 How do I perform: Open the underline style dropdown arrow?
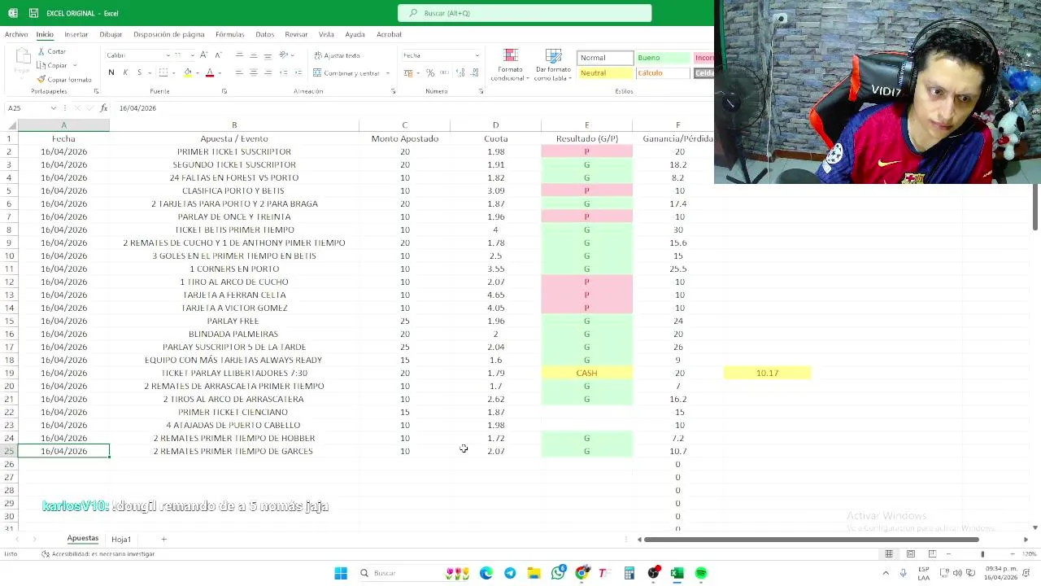tap(148, 72)
